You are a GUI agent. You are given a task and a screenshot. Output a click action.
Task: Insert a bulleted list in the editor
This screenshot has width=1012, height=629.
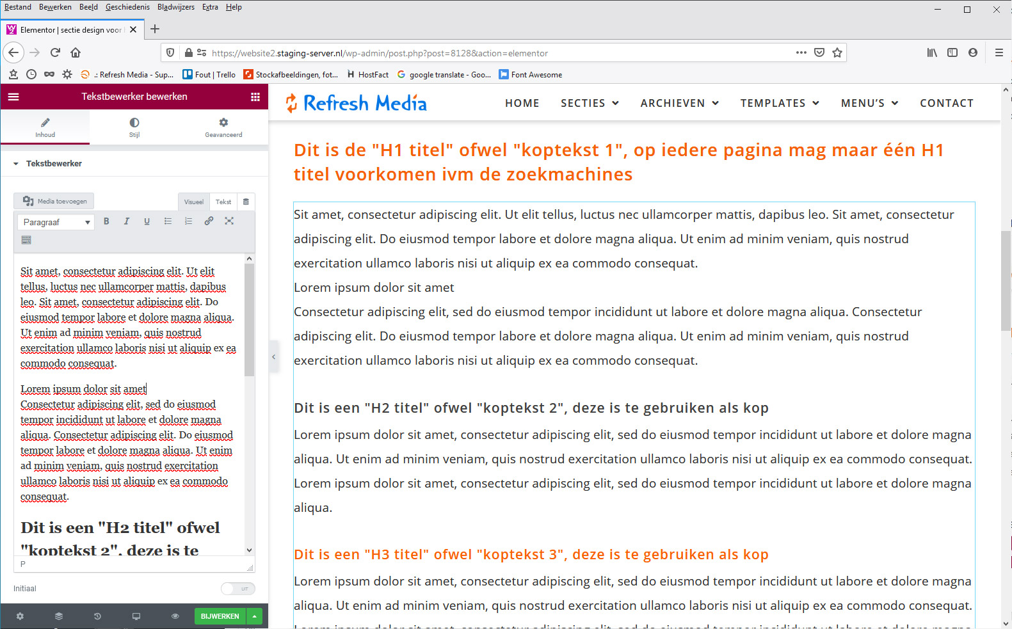[x=168, y=221]
